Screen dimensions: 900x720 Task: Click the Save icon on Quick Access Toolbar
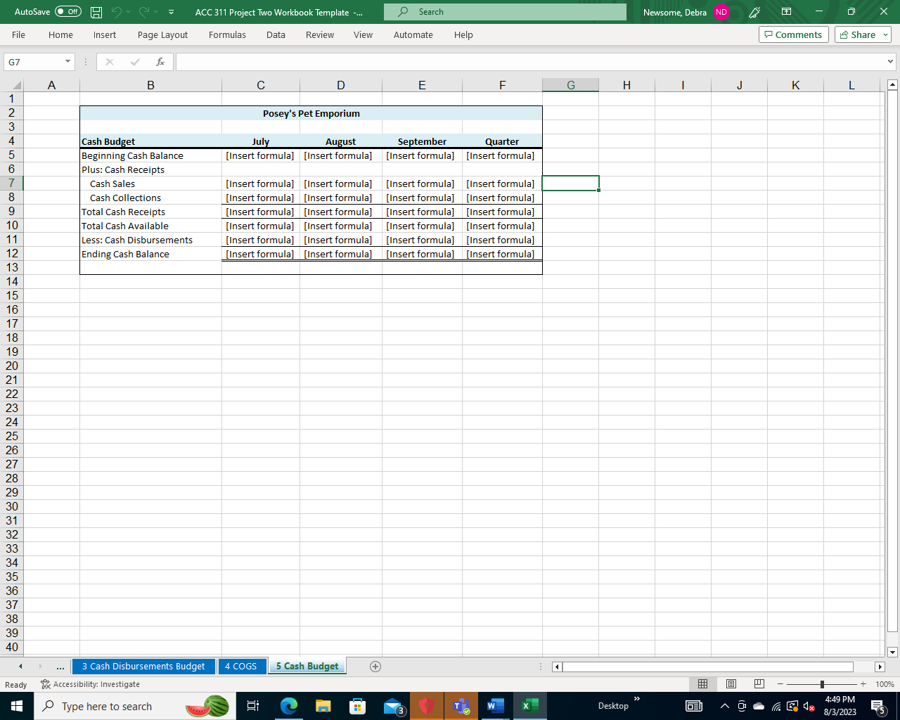[x=95, y=11]
